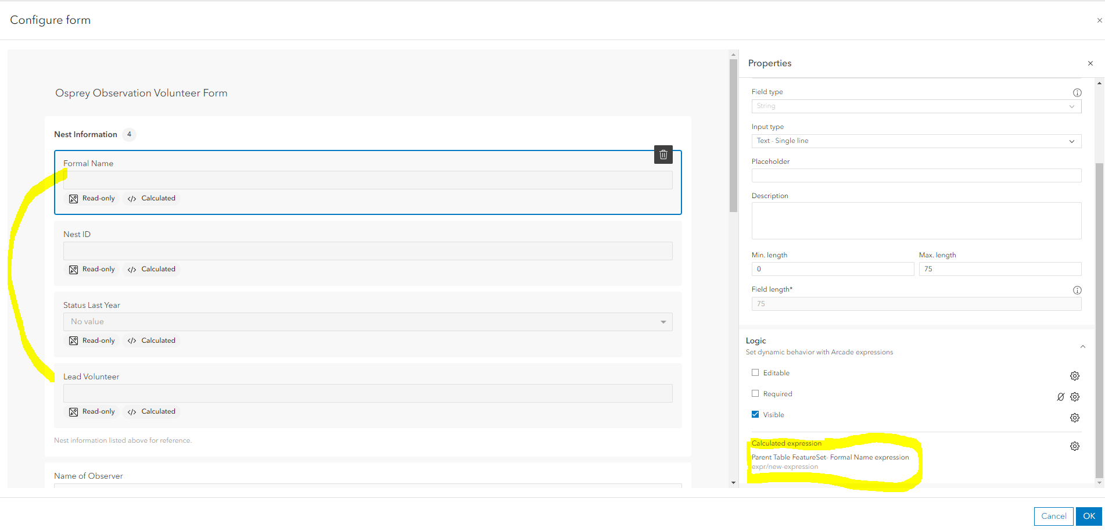Delete the Formal Name form element

coord(663,155)
